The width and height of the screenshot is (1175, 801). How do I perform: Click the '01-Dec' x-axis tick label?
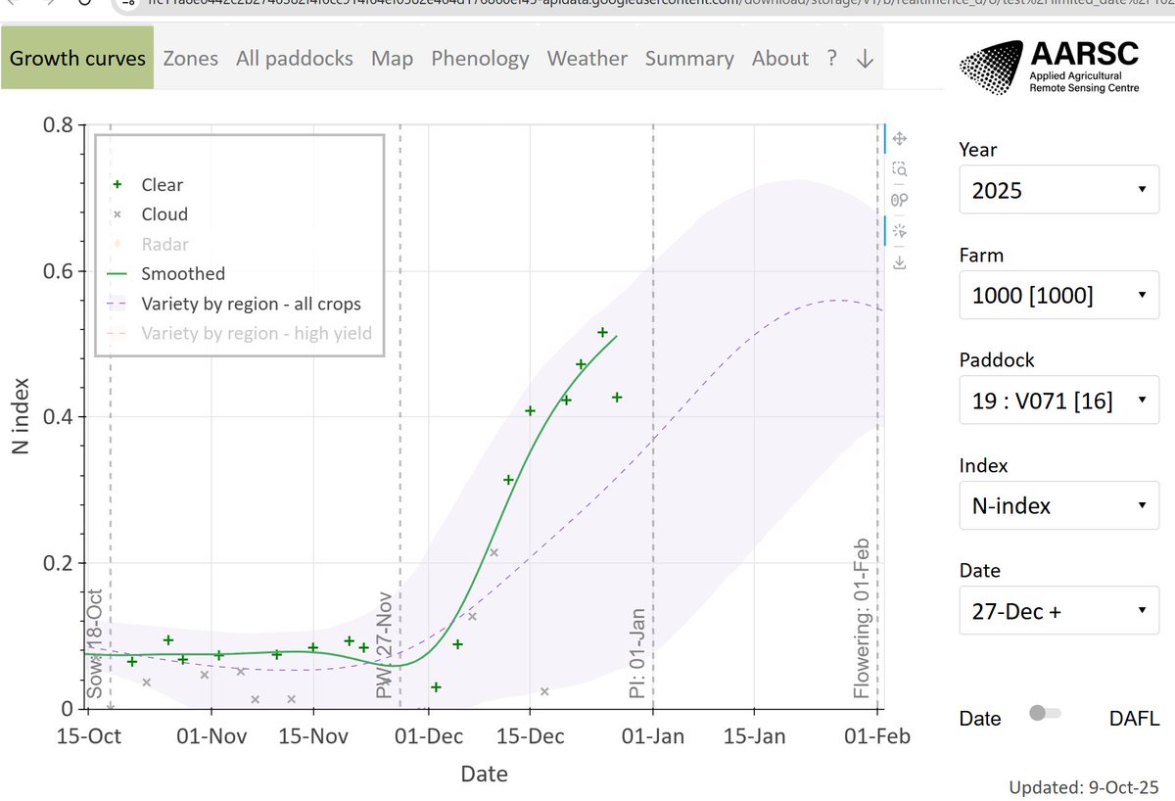pyautogui.click(x=427, y=736)
